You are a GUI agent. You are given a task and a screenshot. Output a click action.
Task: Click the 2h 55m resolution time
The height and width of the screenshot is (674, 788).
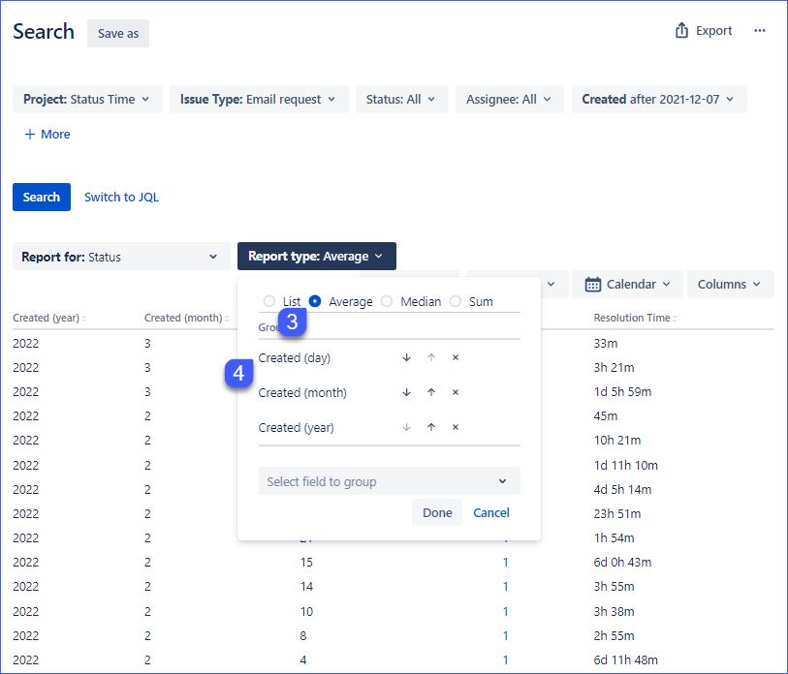coord(614,635)
